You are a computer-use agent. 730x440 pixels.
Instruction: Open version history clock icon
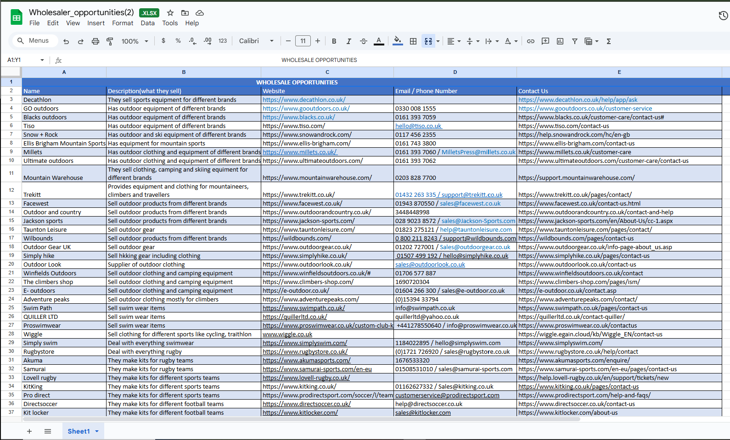pyautogui.click(x=723, y=16)
